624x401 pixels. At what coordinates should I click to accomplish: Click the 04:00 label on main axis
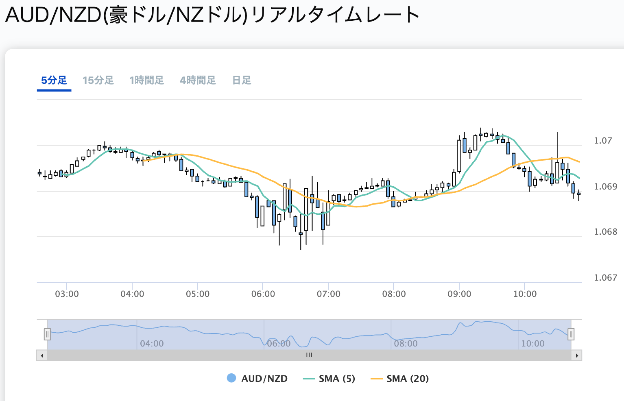tap(132, 294)
